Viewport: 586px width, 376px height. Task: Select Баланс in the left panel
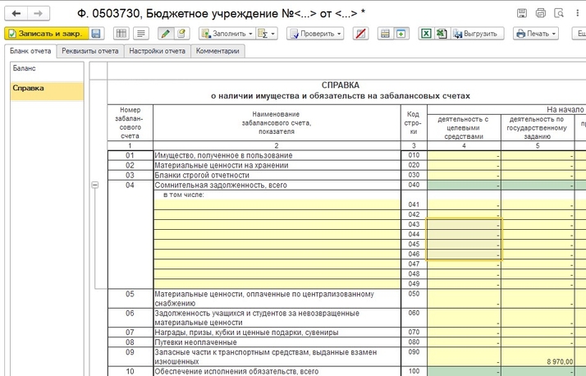pos(24,68)
